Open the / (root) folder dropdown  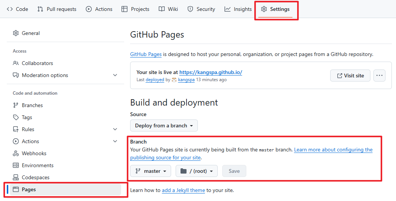coord(196,171)
